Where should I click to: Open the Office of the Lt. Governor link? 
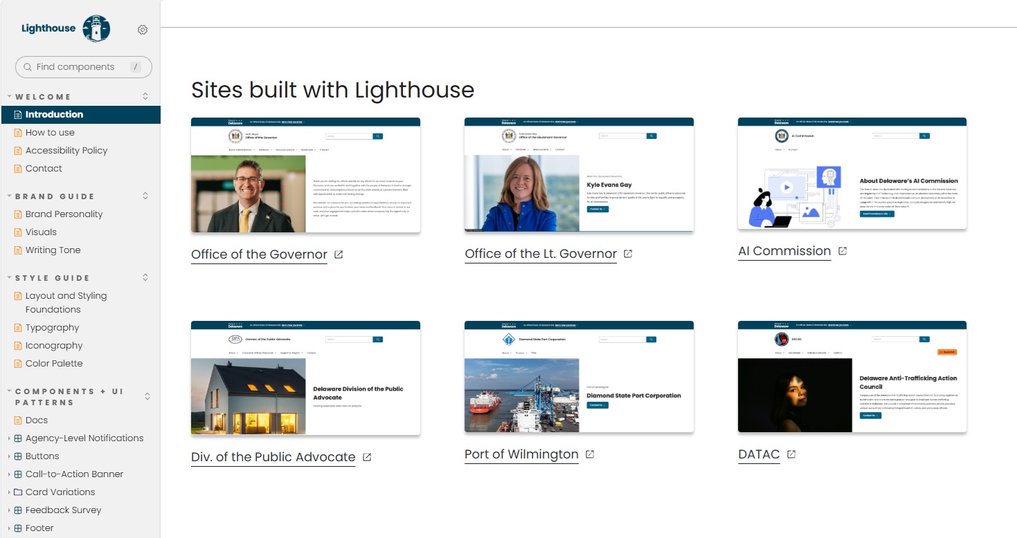[x=541, y=254]
